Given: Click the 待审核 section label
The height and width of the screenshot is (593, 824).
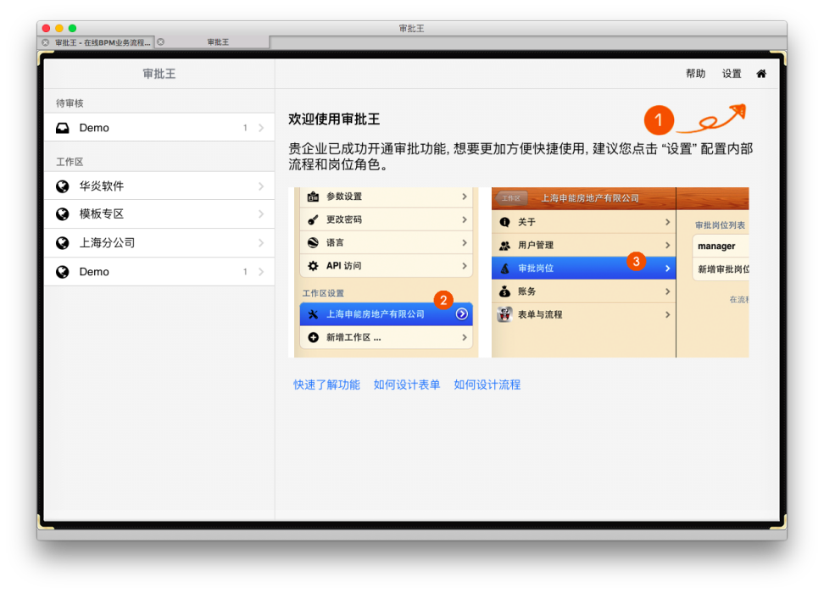Looking at the screenshot, I should 70,103.
